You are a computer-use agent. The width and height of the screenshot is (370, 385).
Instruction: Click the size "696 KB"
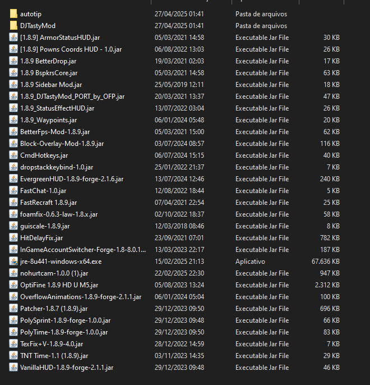[330, 309]
